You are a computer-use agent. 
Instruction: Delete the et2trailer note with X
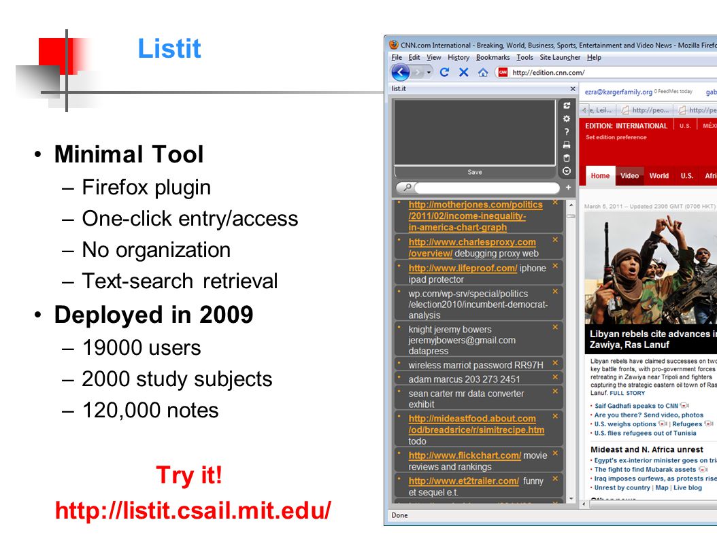coord(555,479)
